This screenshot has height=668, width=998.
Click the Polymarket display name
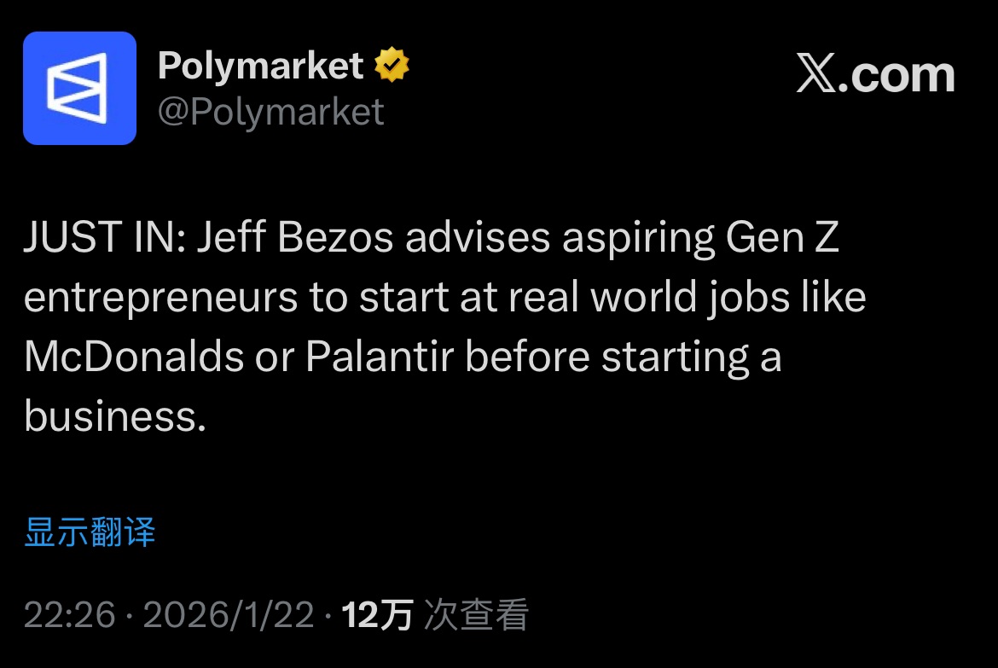[261, 67]
